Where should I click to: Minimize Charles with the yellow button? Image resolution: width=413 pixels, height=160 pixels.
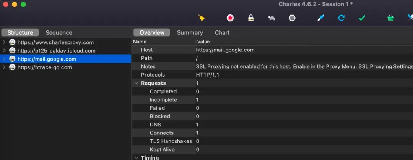click(15, 5)
